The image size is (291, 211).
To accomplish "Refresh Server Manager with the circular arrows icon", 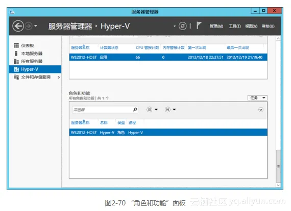I will [182, 26].
